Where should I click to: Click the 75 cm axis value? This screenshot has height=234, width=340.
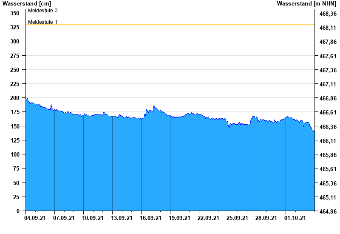tap(16, 168)
